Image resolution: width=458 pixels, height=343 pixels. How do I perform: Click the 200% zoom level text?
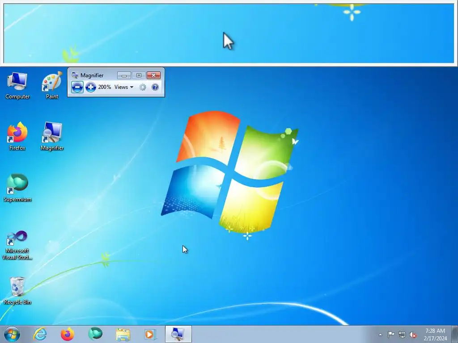pos(105,87)
